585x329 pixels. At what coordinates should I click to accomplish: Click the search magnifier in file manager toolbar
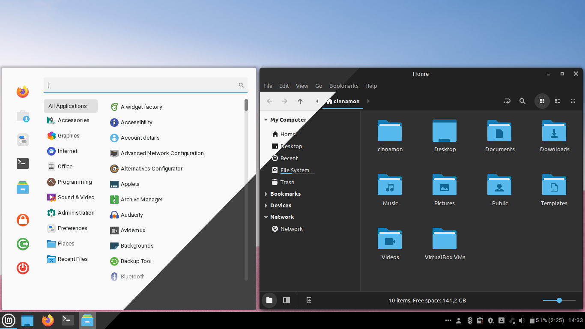522,101
